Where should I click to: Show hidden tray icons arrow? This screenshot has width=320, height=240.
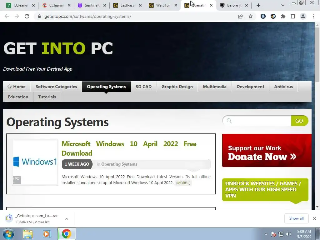(x=266, y=234)
